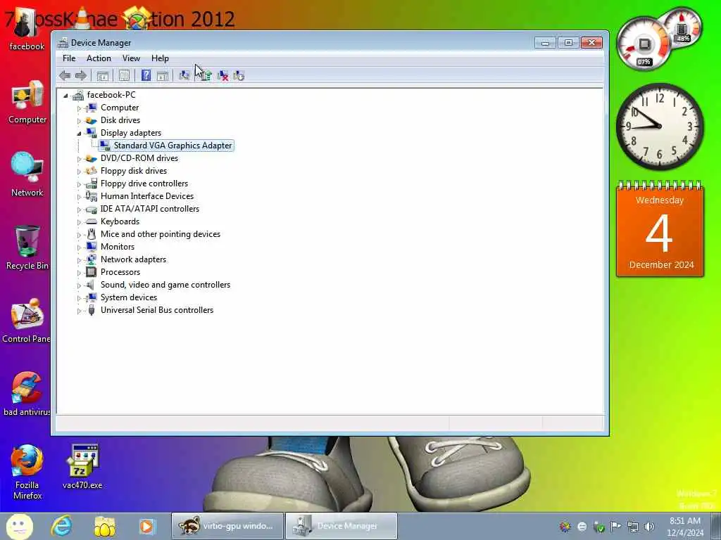
Task: Click the CPU meter gadget
Action: tap(645, 45)
